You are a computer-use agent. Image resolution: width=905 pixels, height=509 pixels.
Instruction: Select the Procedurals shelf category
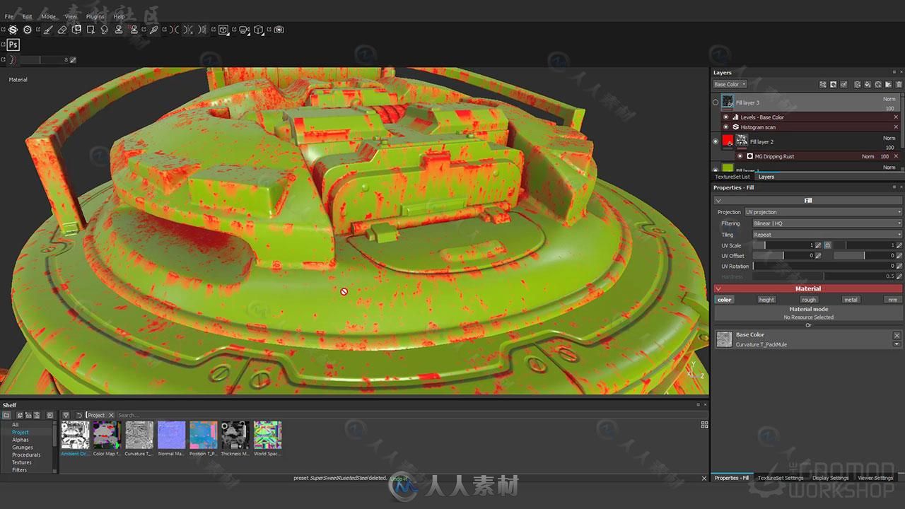click(x=26, y=455)
